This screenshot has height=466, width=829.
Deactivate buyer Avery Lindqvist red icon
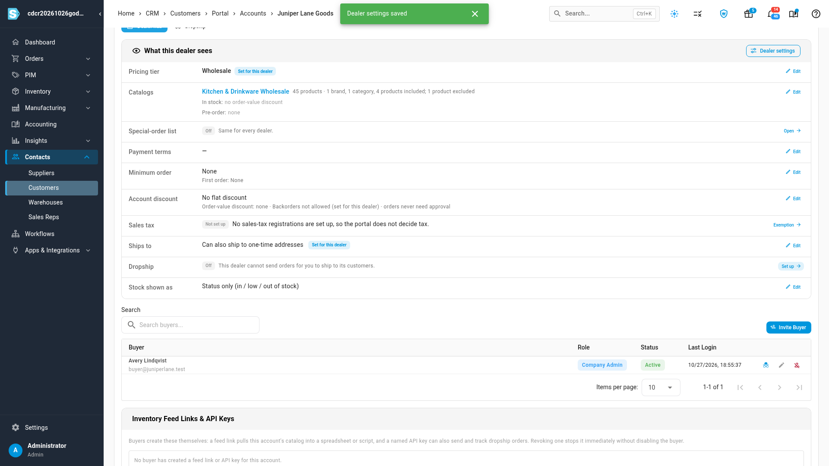[797, 365]
